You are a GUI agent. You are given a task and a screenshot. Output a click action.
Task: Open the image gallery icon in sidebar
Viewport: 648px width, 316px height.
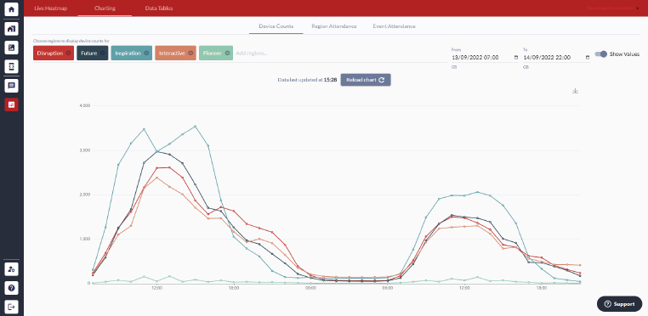(x=12, y=48)
